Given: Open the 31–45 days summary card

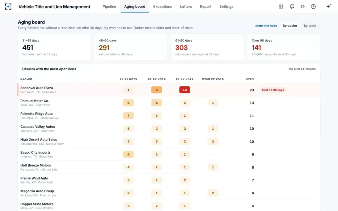Looking at the screenshot, I should [54, 47].
